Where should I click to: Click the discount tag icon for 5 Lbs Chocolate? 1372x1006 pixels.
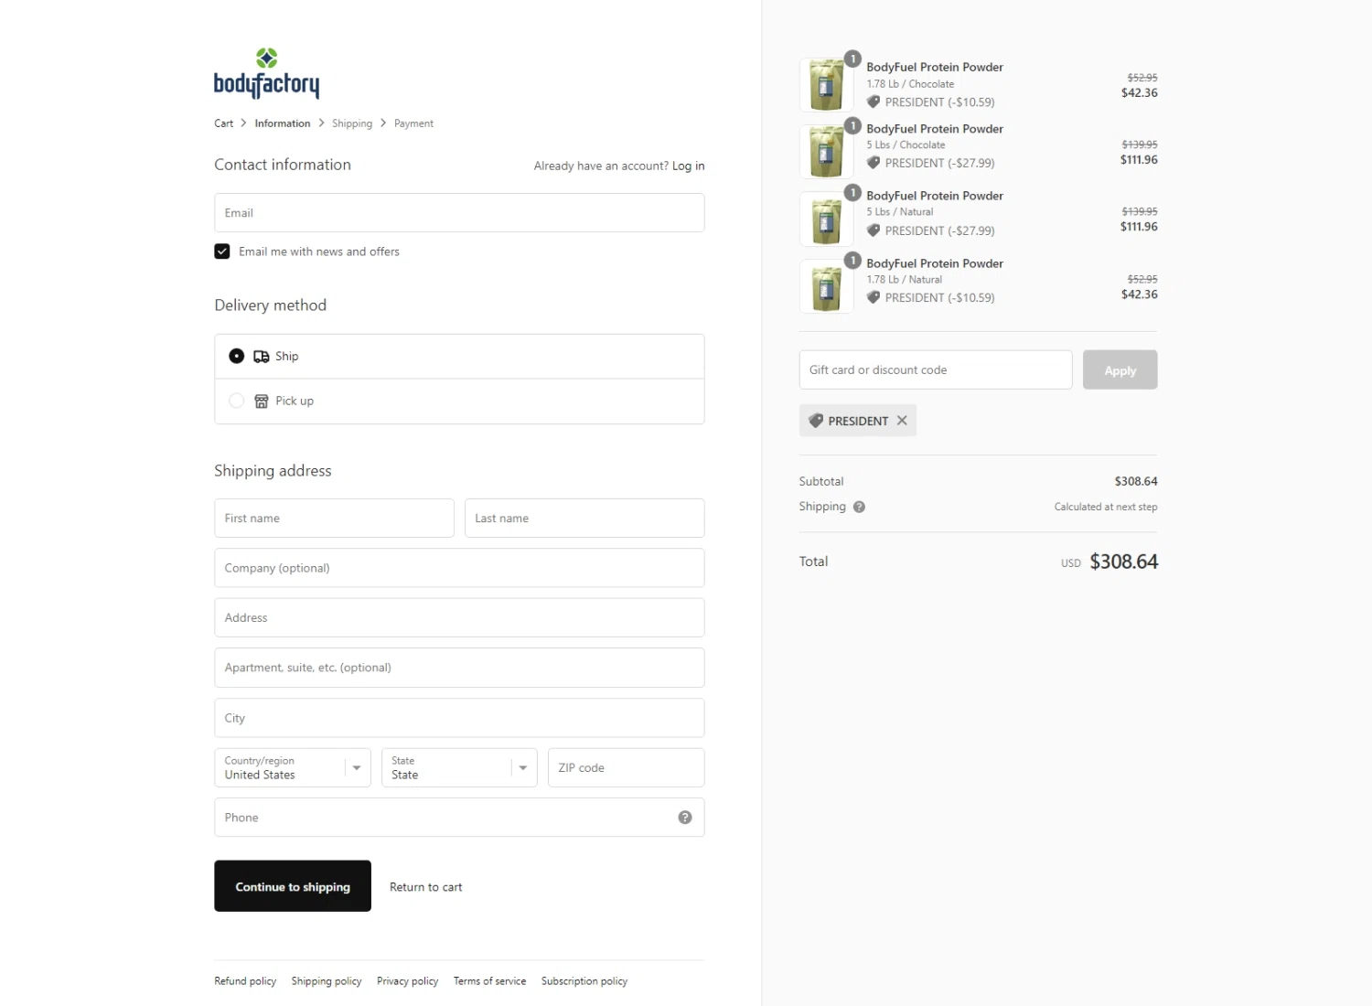click(x=874, y=163)
